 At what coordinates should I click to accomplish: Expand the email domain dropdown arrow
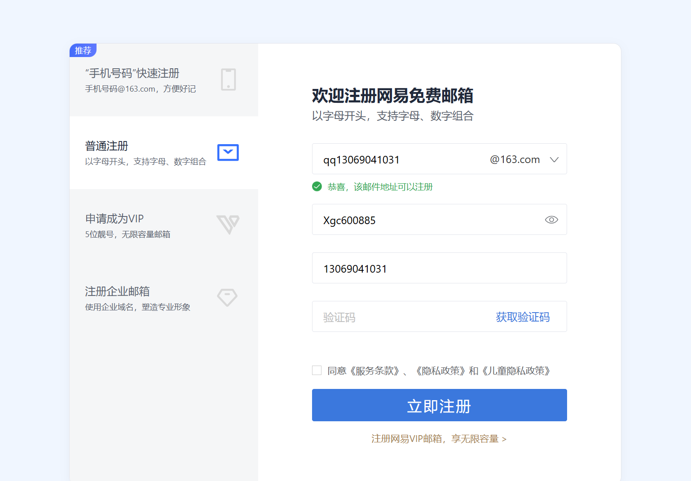point(554,159)
